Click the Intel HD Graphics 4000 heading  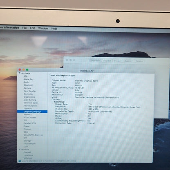click(63, 75)
